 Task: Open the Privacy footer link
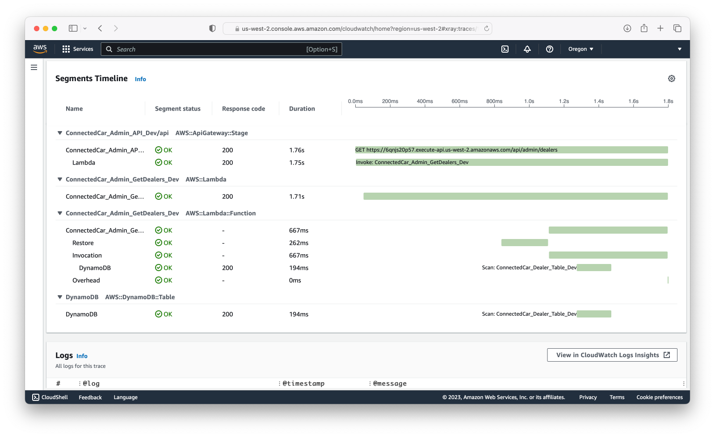[x=588, y=397]
